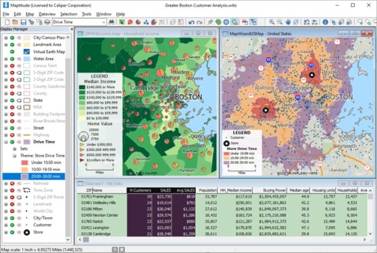Click the Undo arrow icon
This screenshot has width=377, height=253.
[x=191, y=22]
